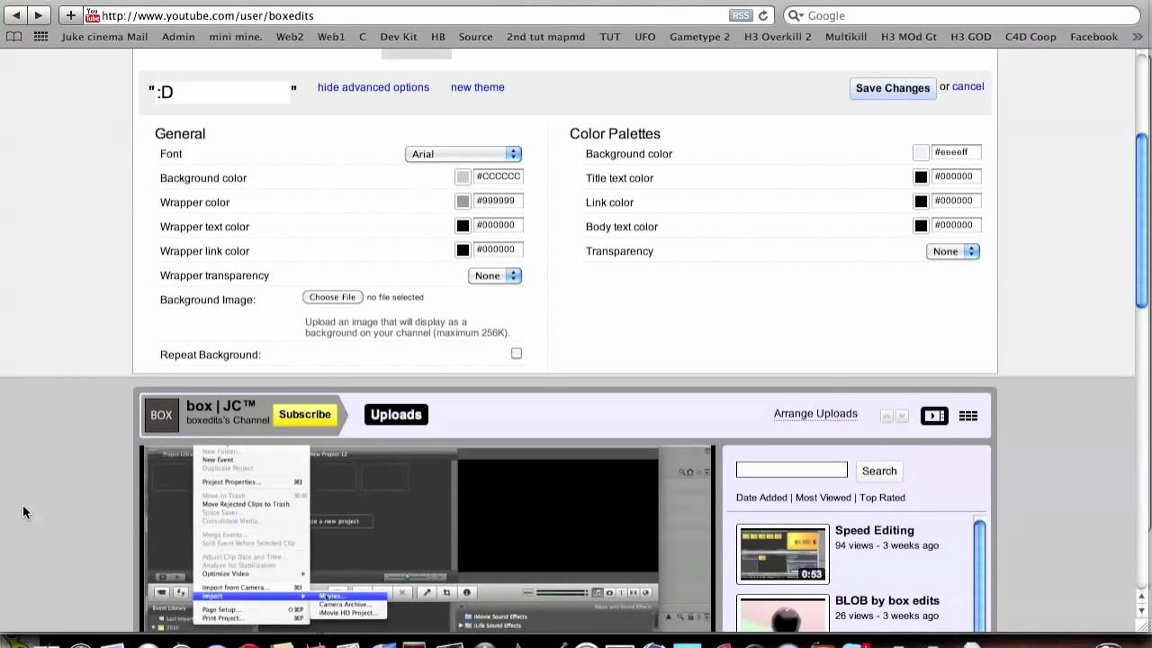The image size is (1152, 648).
Task: Open the Font dropdown showing Arial
Action: pyautogui.click(x=463, y=154)
